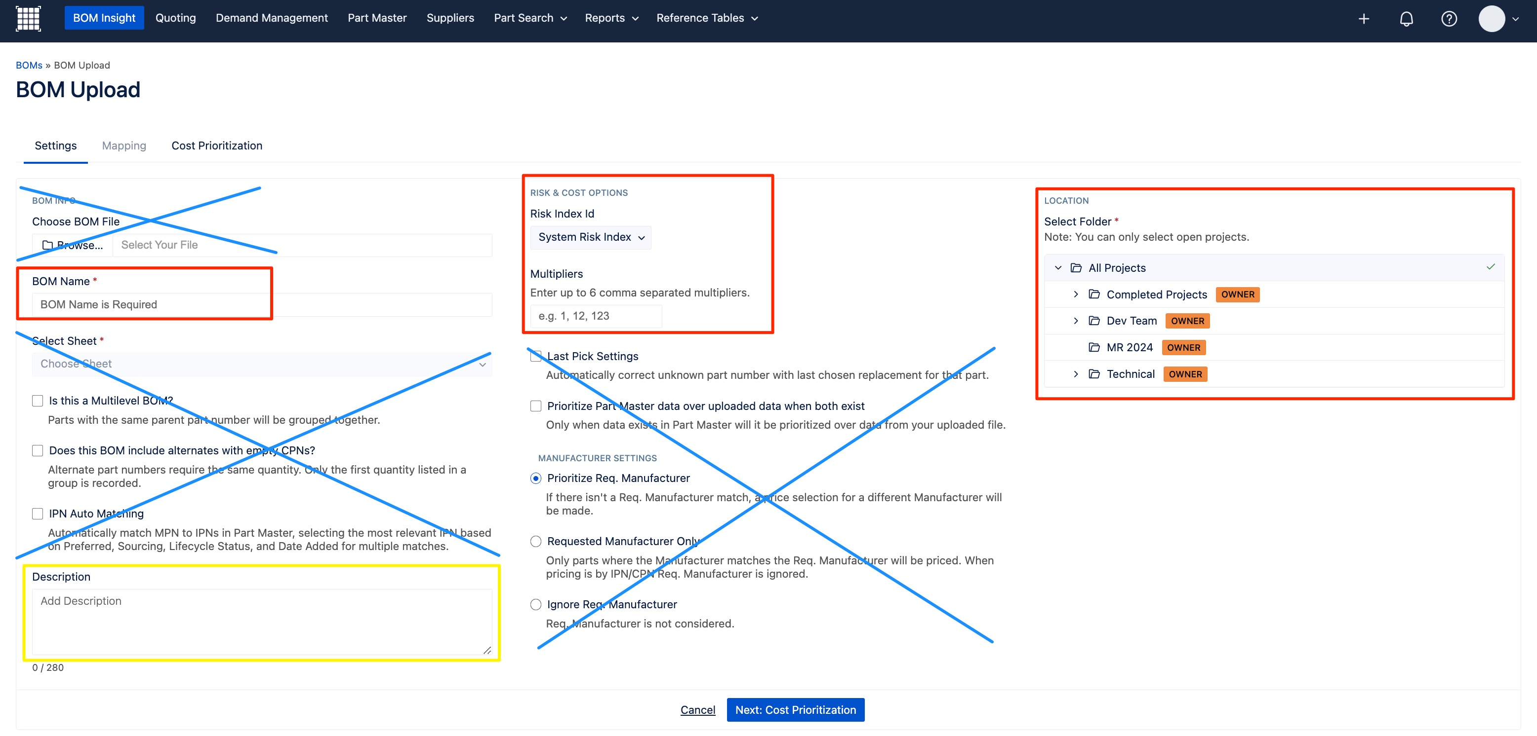Click the Completed Projects folder icon
Viewport: 1537px width, 736px height.
pyautogui.click(x=1094, y=294)
